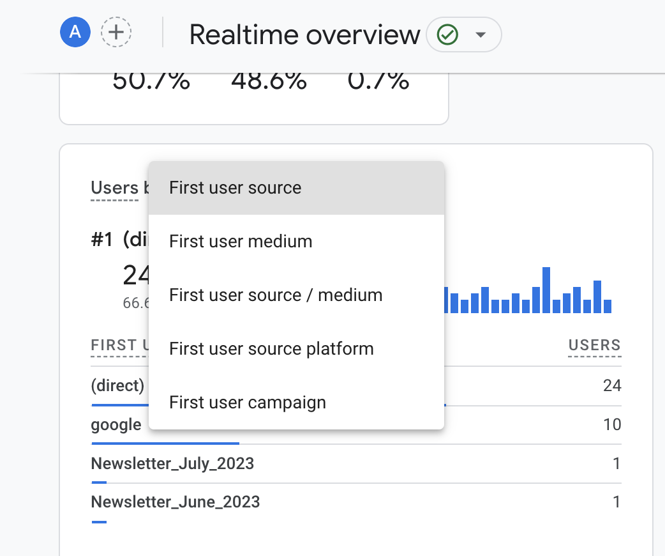Click the Users by dimension label
Screen dimensions: 665x556
pos(115,188)
